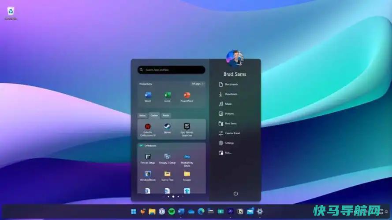Open Downloads in the Start menu sidebar
392x220 pixels.
pos(228,94)
